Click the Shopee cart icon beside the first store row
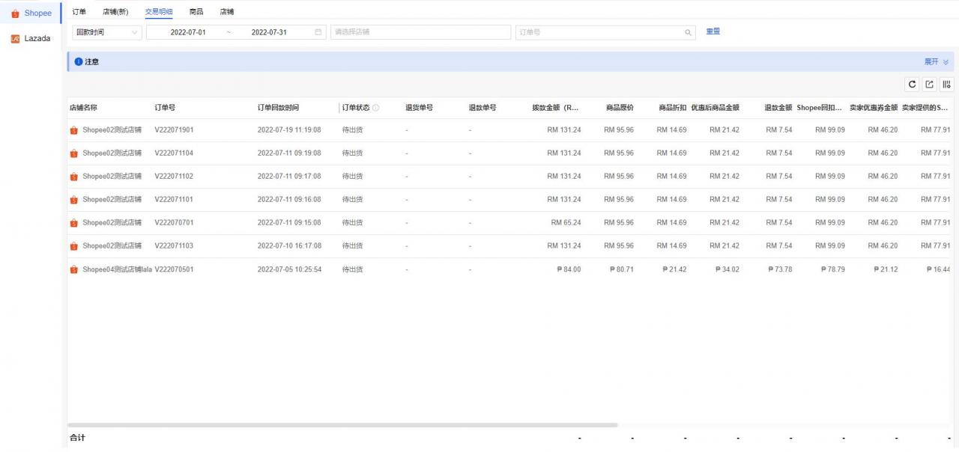 (x=73, y=130)
